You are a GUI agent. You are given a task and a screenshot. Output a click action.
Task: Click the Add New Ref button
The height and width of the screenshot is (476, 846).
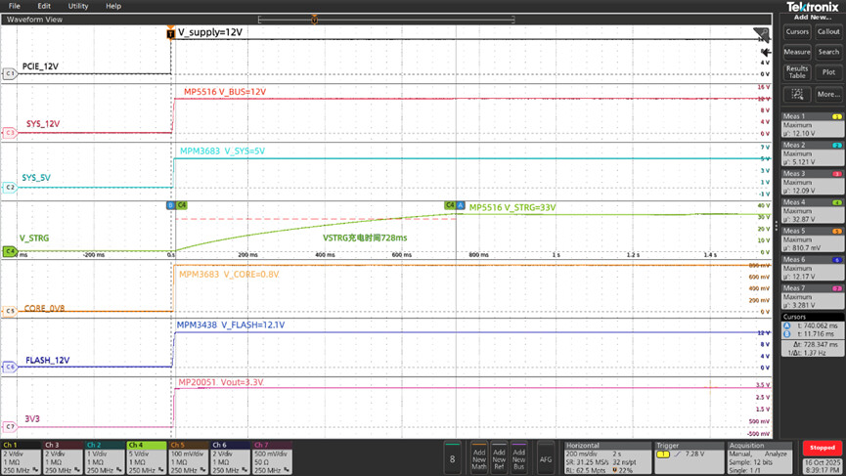pyautogui.click(x=499, y=457)
